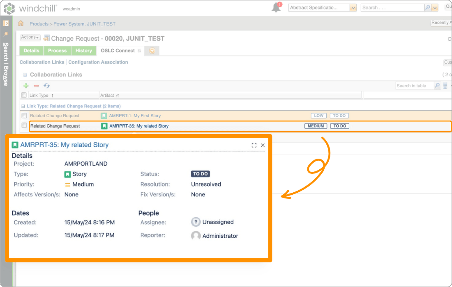This screenshot has height=287, width=452.
Task: Collapse the Related Change Request group
Action: (x=24, y=106)
